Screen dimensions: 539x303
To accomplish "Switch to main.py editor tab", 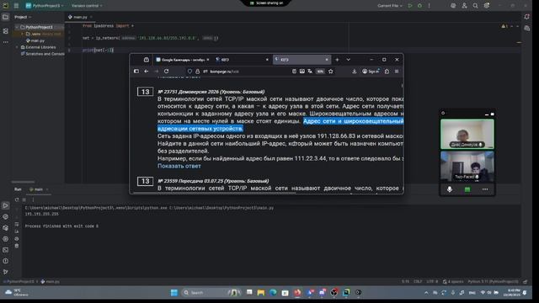I will [x=80, y=17].
